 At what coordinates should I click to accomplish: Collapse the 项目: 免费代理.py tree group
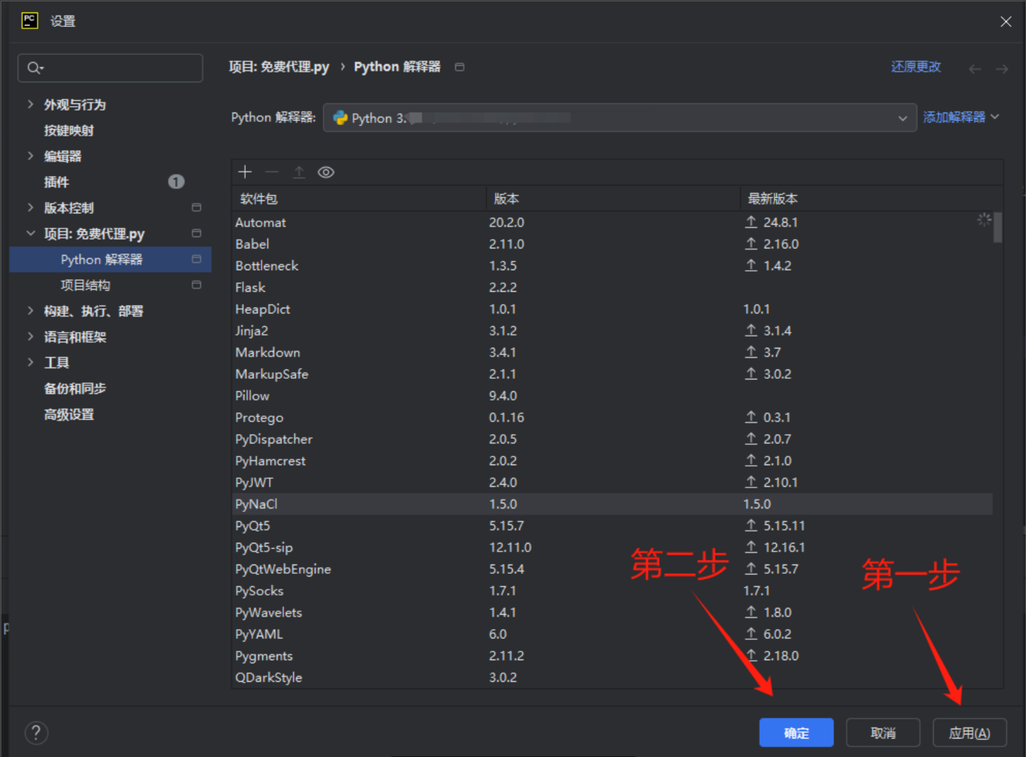click(30, 233)
